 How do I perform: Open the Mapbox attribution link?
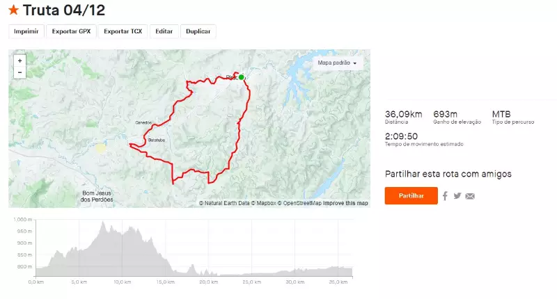(264, 203)
